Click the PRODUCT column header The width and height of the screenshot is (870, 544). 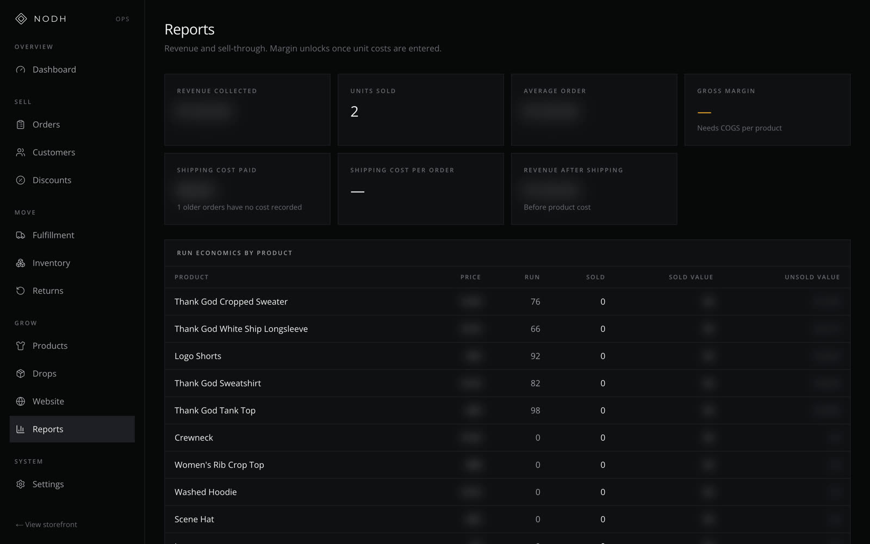191,277
